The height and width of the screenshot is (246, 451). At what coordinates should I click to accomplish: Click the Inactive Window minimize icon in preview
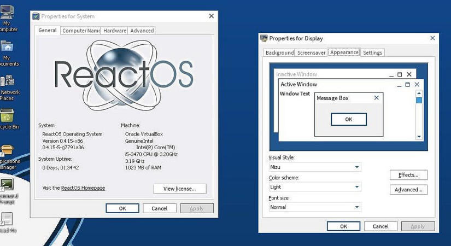(391, 75)
